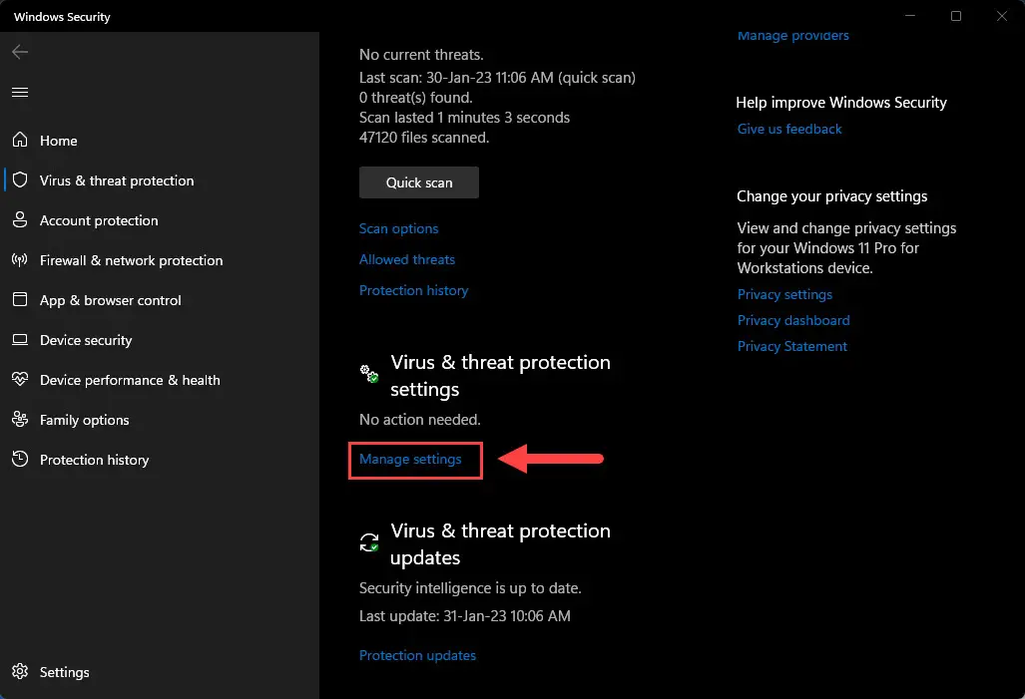Select the Family options people icon
The image size is (1025, 699).
tap(20, 420)
